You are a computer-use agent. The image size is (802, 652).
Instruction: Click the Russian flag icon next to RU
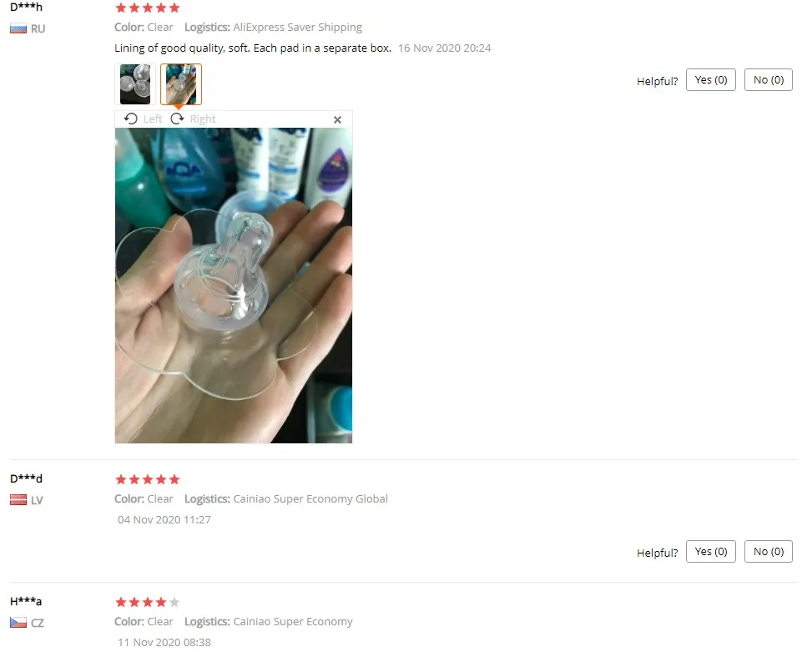pyautogui.click(x=18, y=28)
